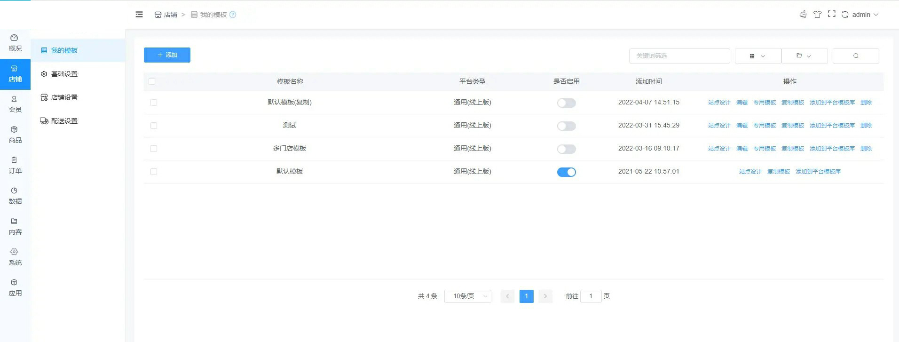Click 添加到平台模板库 for 测试 row
This screenshot has height=342, width=899.
(x=832, y=126)
